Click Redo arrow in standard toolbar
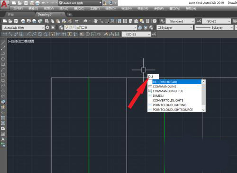The height and width of the screenshot is (173, 237). (x=85, y=21)
